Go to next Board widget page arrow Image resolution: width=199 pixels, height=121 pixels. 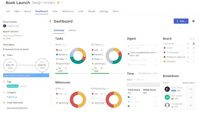click(194, 39)
